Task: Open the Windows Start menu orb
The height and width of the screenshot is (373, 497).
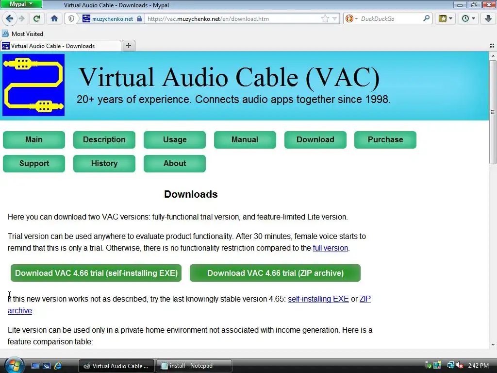Action: pos(14,365)
